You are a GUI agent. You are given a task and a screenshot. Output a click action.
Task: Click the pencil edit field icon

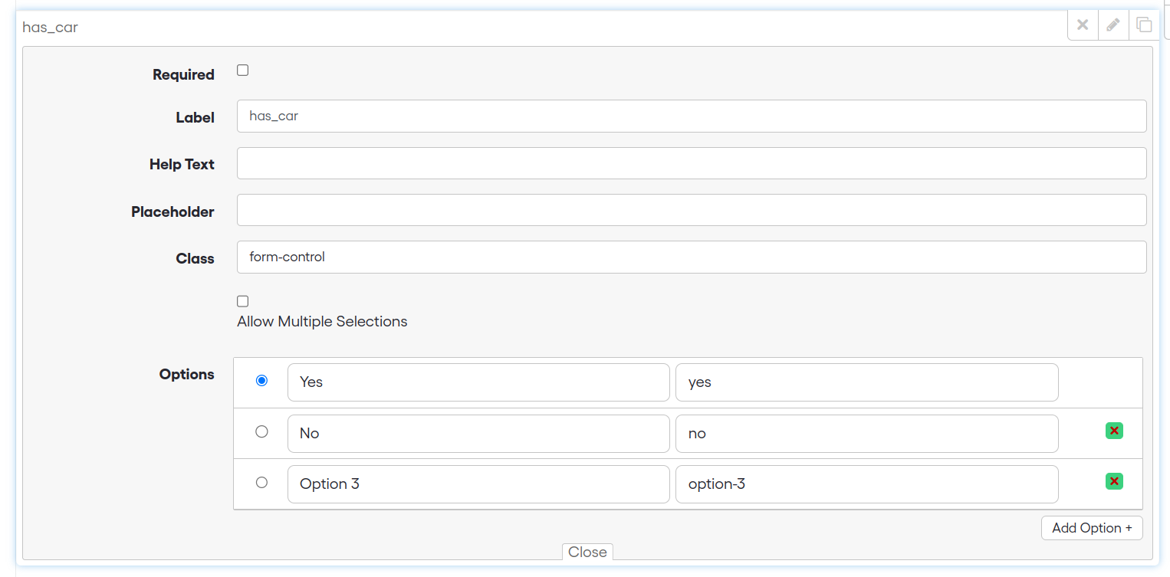click(x=1113, y=25)
